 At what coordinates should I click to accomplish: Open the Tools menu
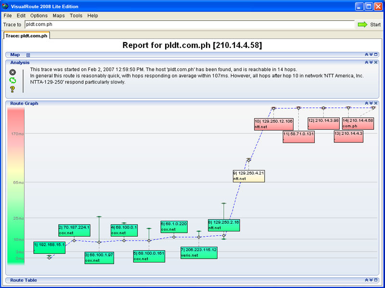click(76, 16)
